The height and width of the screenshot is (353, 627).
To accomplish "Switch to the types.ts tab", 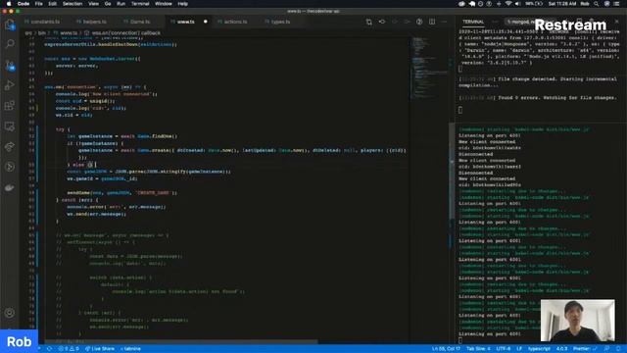I will pos(280,22).
